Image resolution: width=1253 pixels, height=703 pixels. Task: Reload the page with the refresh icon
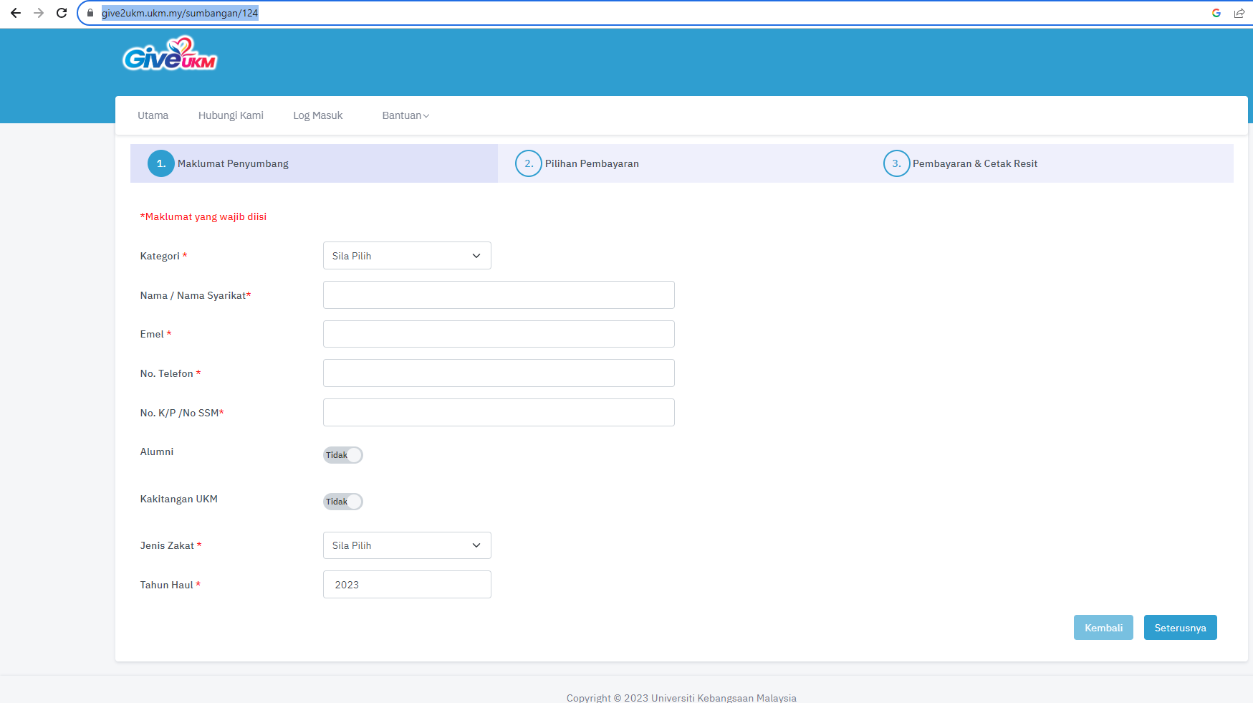[62, 13]
